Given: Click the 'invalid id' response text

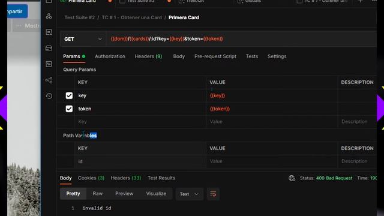Looking at the screenshot, I should click(x=97, y=208).
